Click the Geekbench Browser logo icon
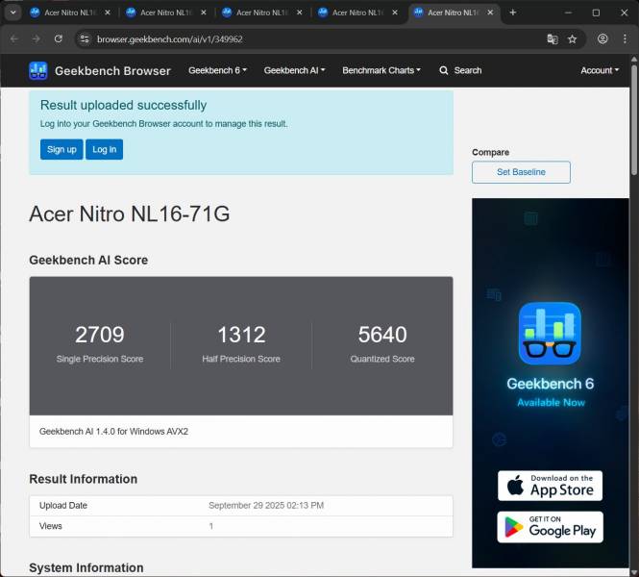Screen dimensions: 639x577 point(38,70)
